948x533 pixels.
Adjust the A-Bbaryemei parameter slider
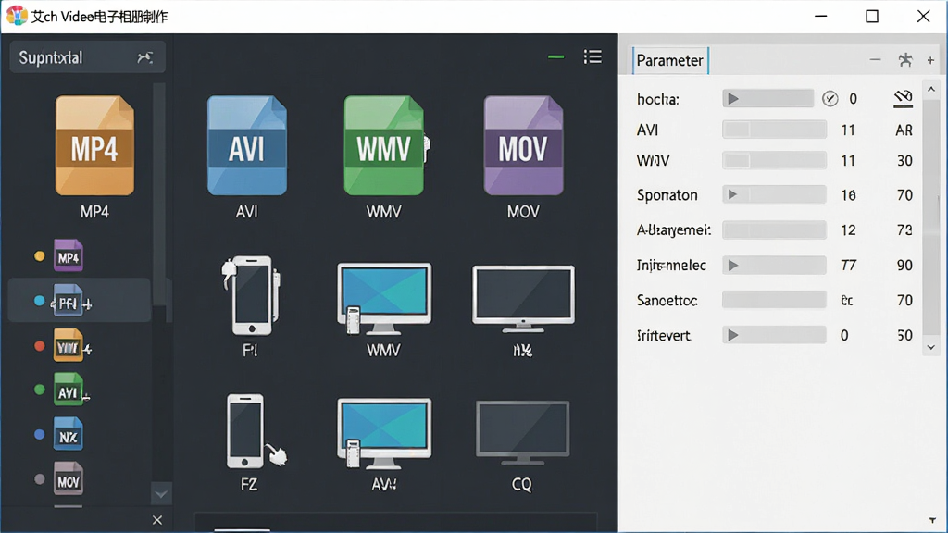point(774,229)
